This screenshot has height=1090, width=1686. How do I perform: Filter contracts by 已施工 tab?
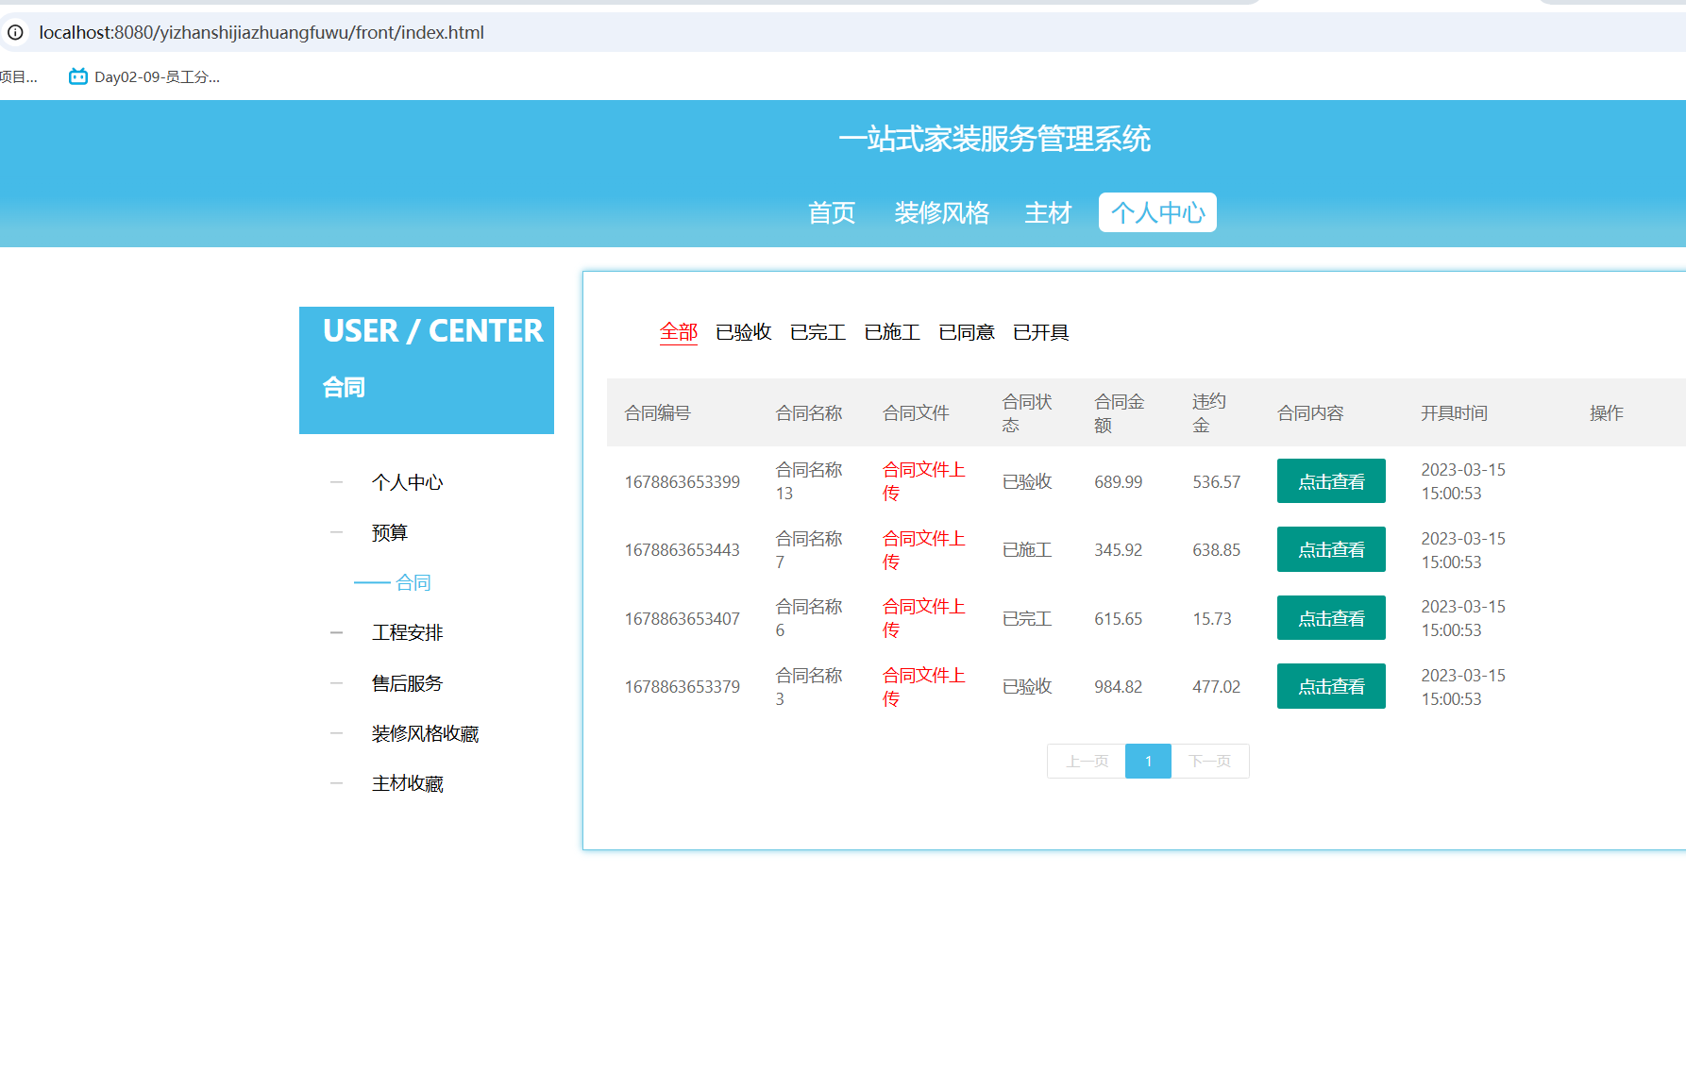(x=892, y=332)
